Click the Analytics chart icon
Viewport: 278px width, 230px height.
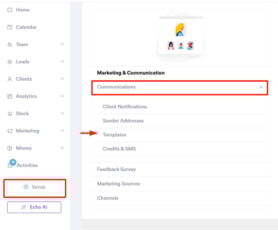pyautogui.click(x=10, y=96)
